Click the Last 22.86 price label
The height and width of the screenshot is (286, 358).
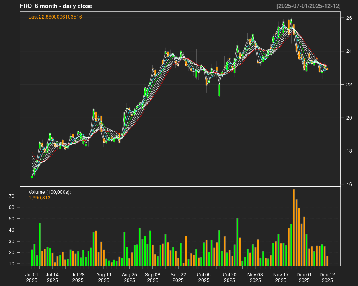[55, 17]
